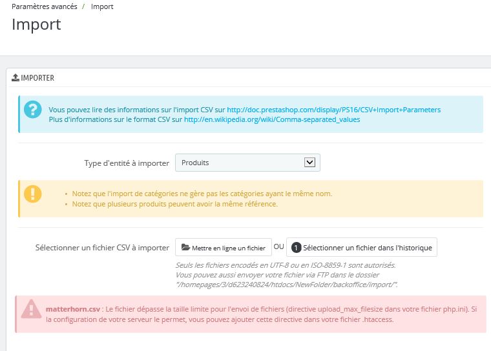
Task: Click Sélectionner un fichier dans l'historique
Action: [362, 248]
